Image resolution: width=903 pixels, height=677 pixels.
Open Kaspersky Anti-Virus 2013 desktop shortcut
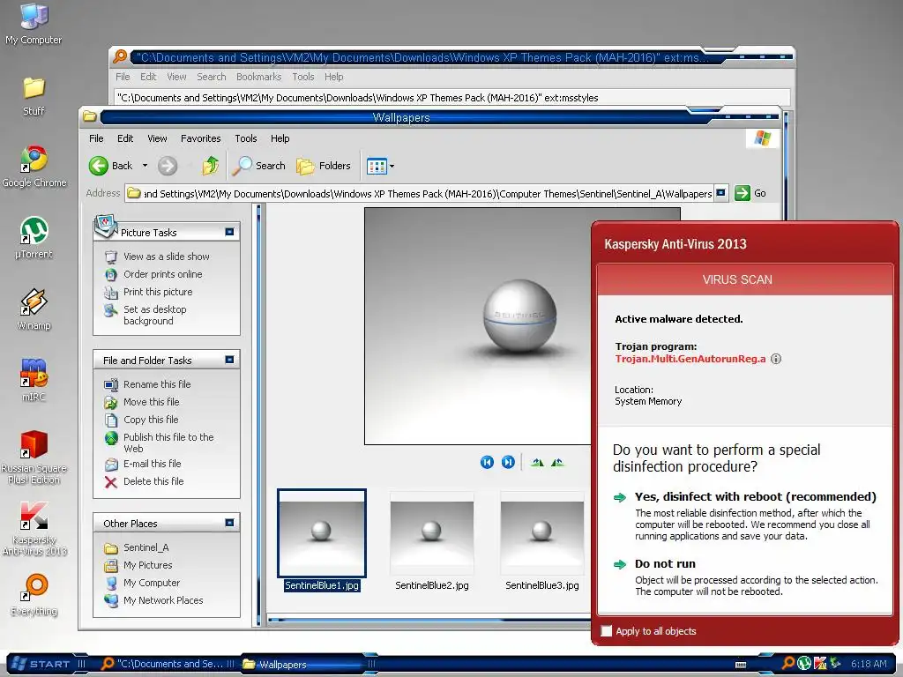click(x=34, y=529)
